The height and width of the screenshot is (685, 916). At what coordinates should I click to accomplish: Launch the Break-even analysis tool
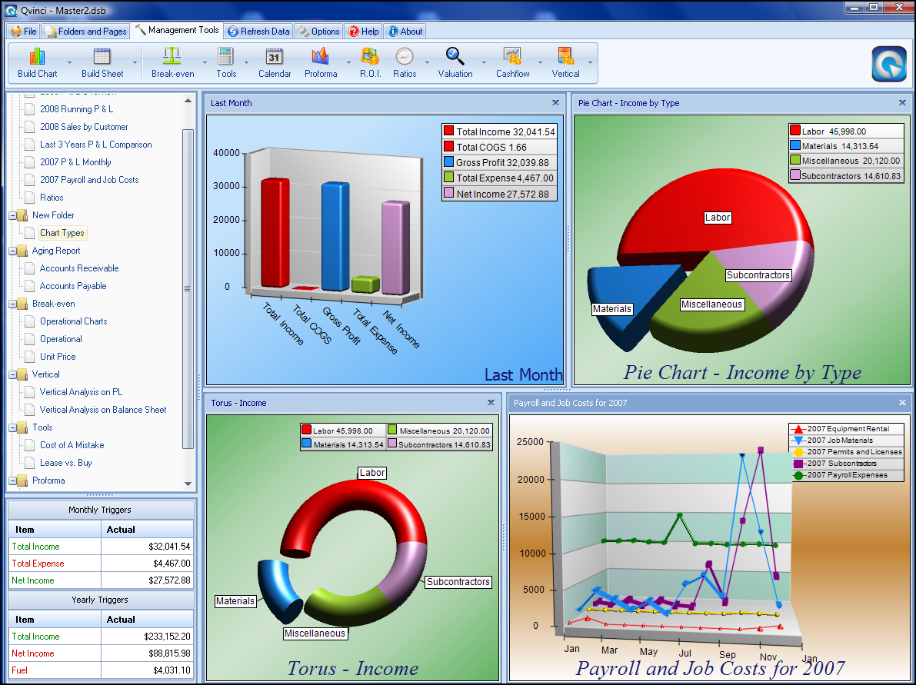pyautogui.click(x=172, y=63)
